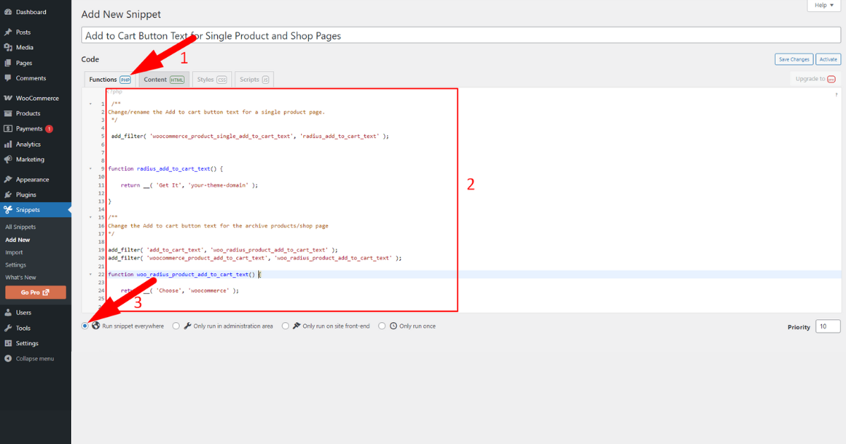The image size is (846, 444).
Task: Click the Plugins plug icon
Action: (x=8, y=195)
